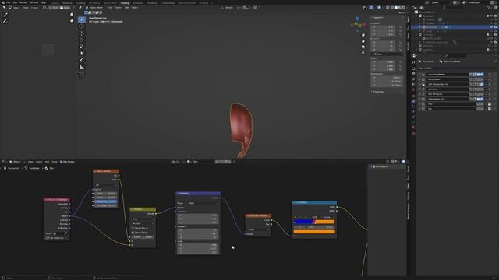Click New in the image editor header
Image resolution: width=499 pixels, height=280 pixels.
click(53, 8)
